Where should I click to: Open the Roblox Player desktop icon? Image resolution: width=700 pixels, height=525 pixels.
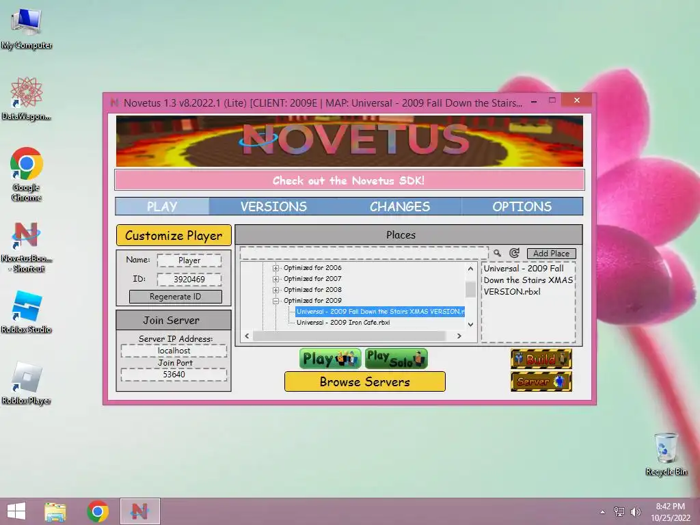(x=27, y=383)
